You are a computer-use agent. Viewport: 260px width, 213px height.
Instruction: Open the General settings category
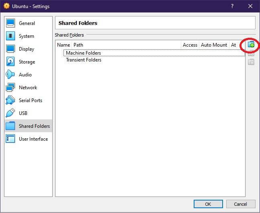click(x=29, y=23)
